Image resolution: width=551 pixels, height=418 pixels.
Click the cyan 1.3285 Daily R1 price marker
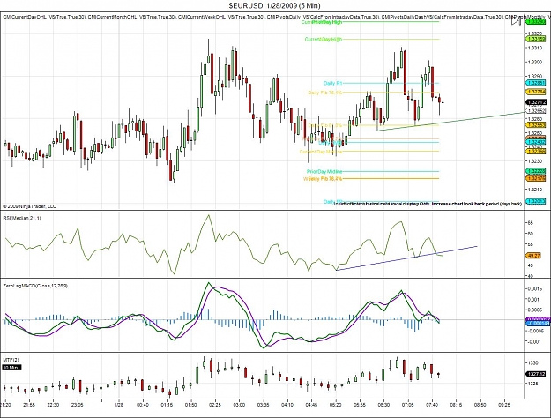click(x=535, y=83)
